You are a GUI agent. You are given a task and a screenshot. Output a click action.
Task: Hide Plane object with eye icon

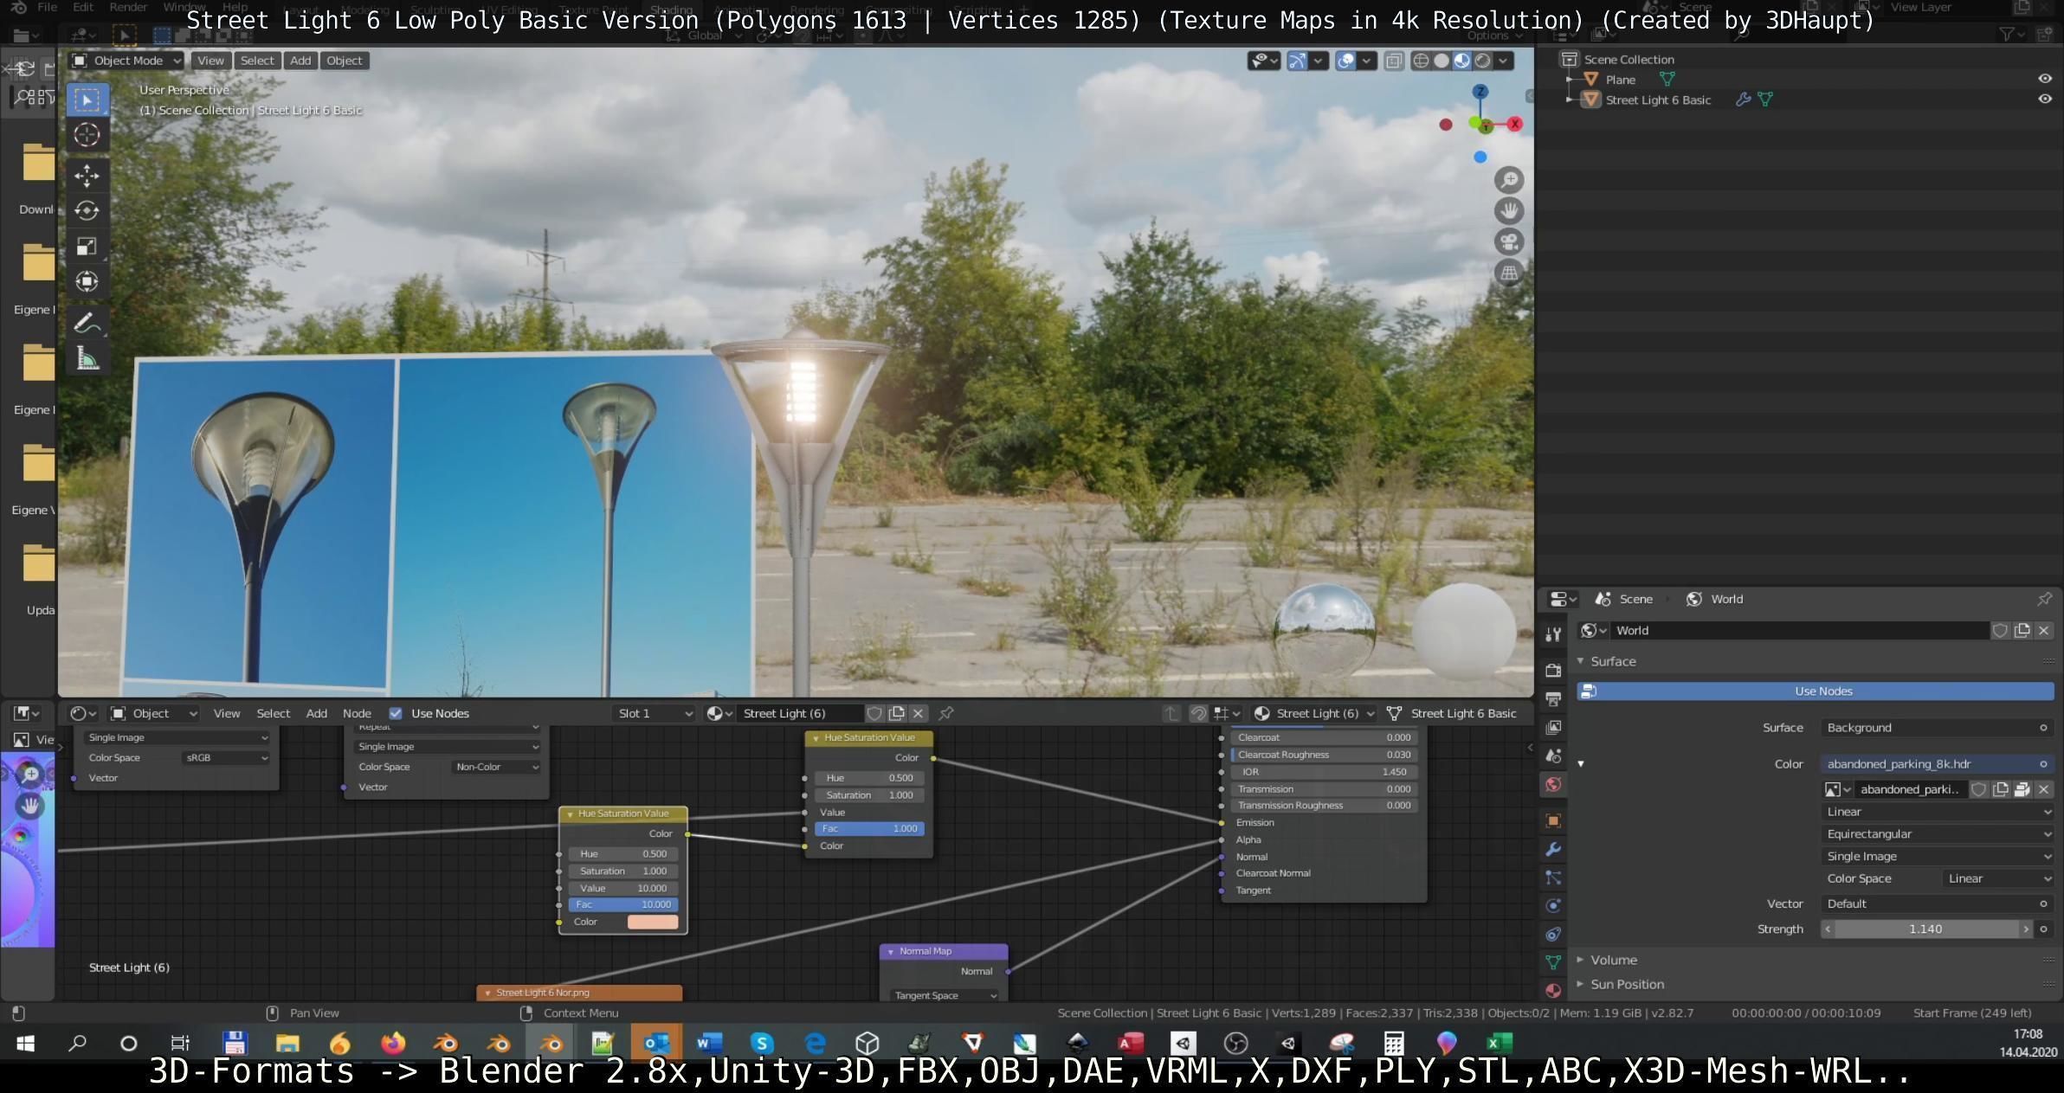coord(2044,79)
